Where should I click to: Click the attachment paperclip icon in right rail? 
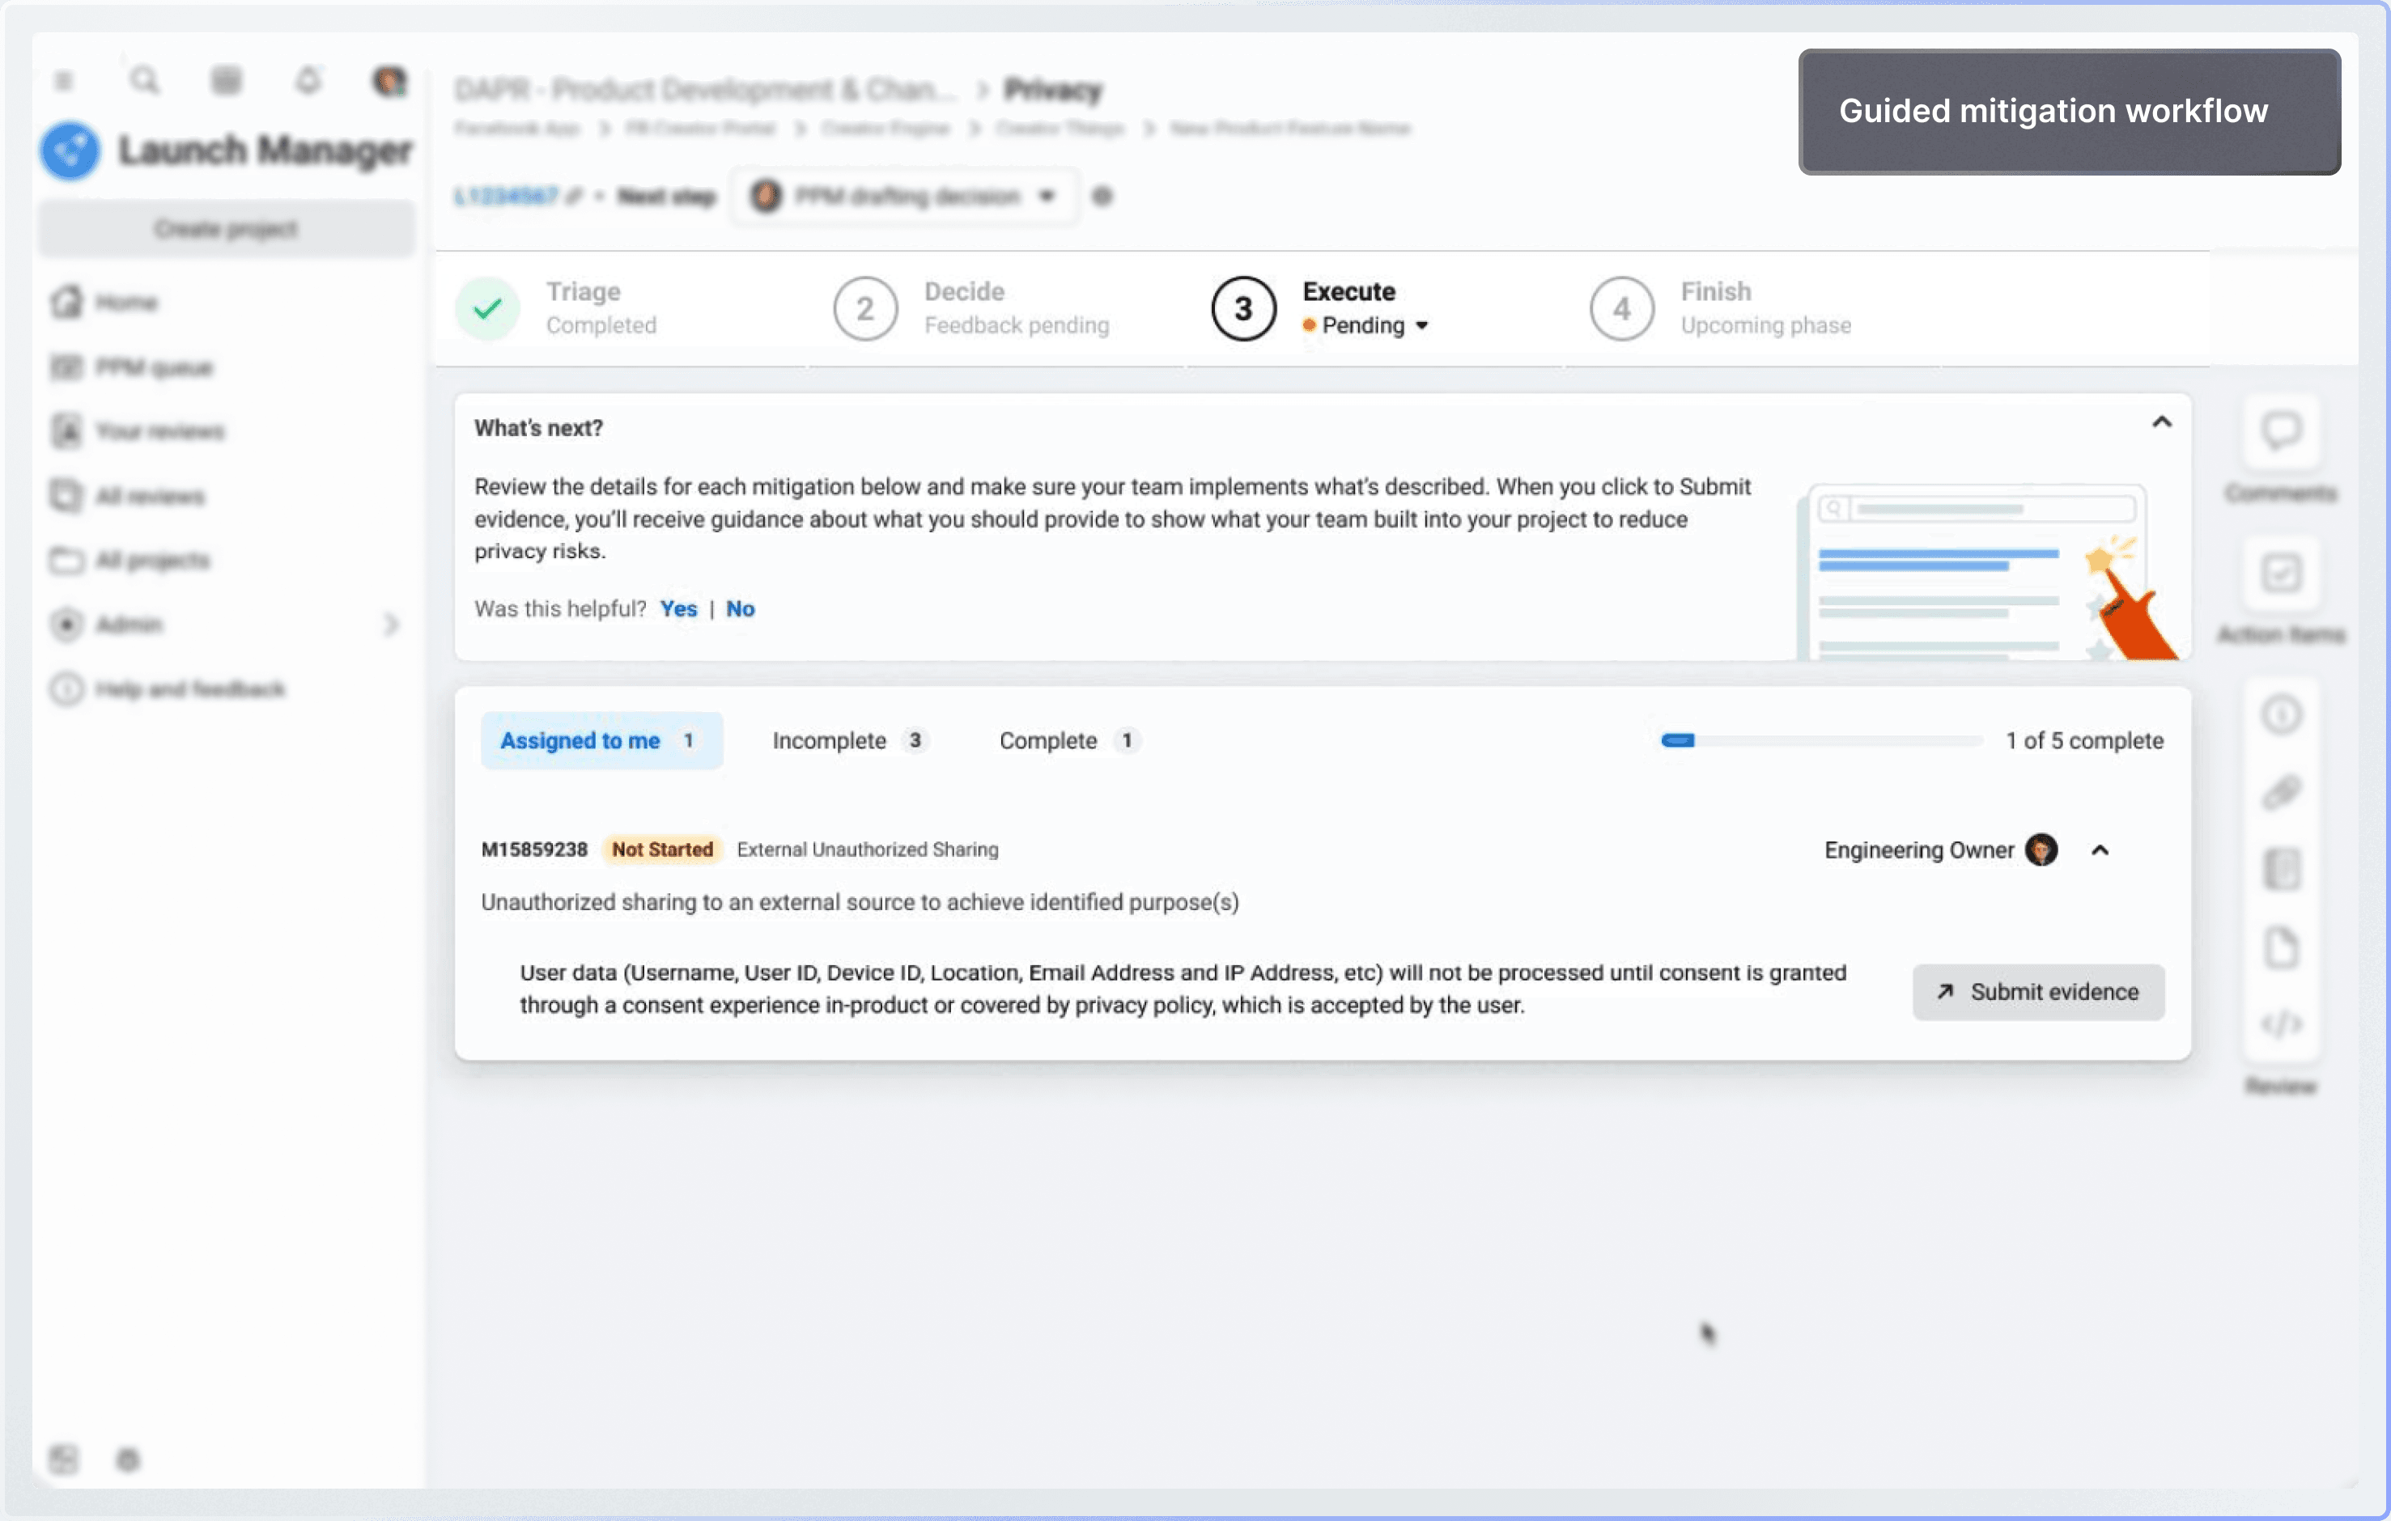2281,792
